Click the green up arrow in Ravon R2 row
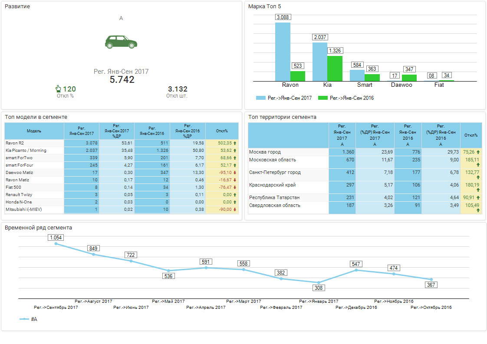Image resolution: width=487 pixels, height=344 pixels. click(235, 143)
